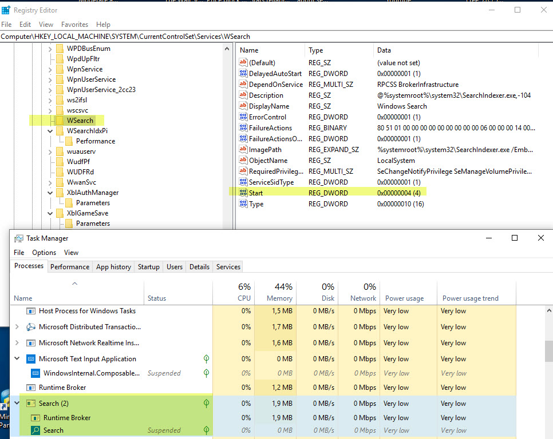Sort by Status column in Task Manager
The width and height of the screenshot is (553, 439).
(x=179, y=293)
